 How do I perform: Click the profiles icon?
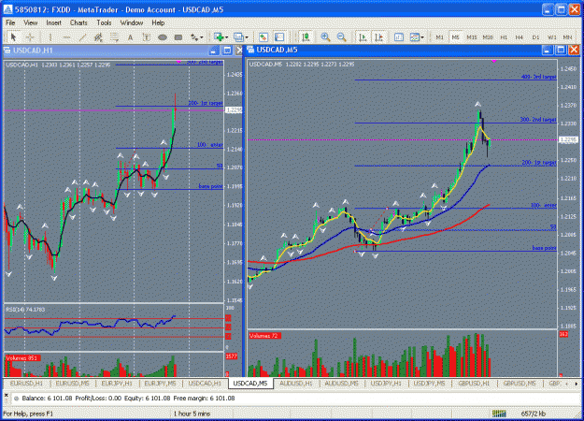click(238, 36)
